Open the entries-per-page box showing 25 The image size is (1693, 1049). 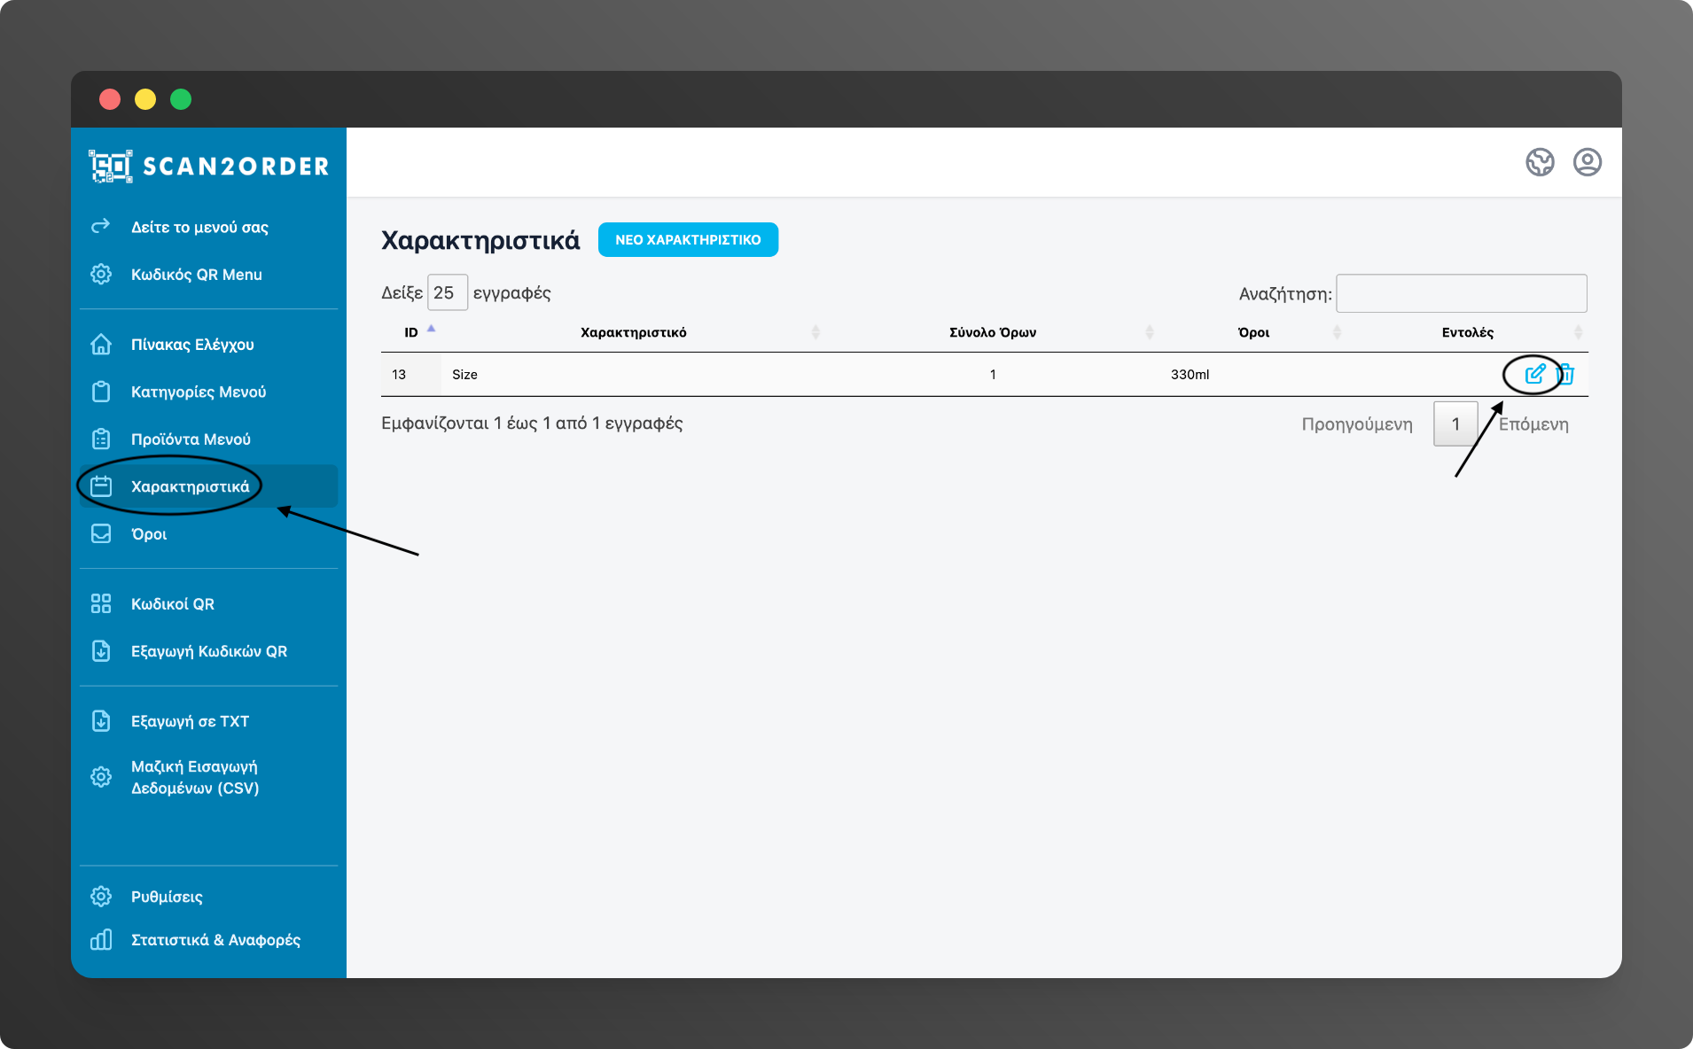point(447,293)
